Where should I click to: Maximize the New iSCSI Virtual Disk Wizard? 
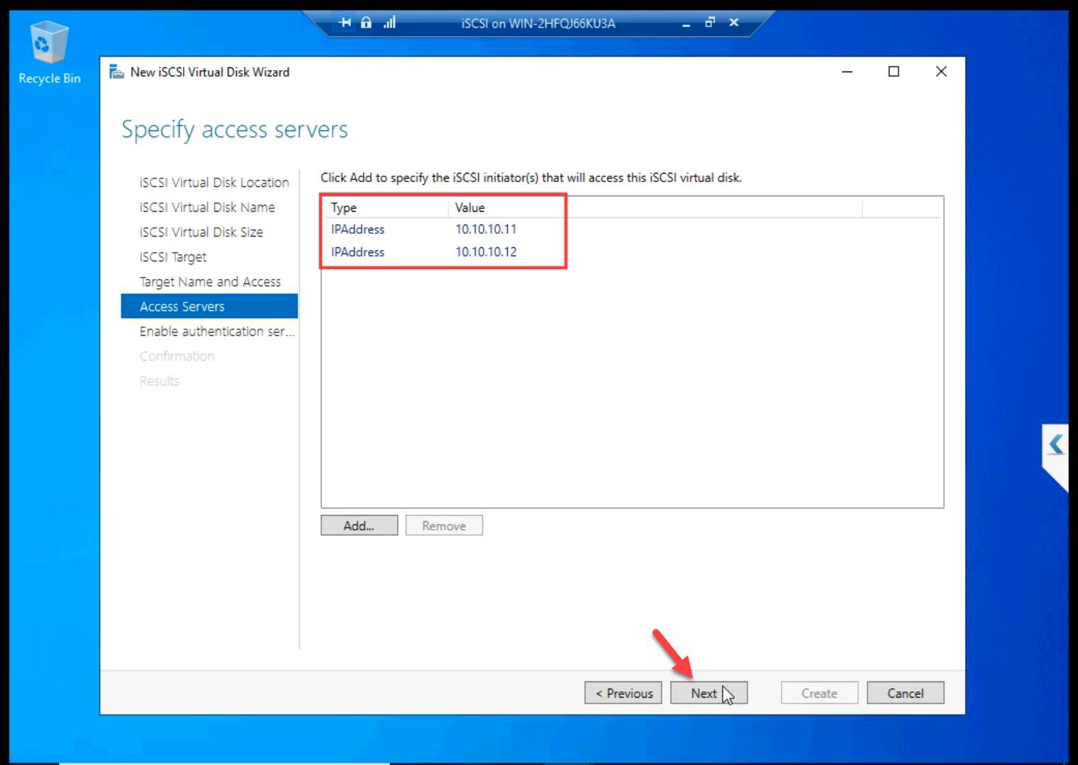(x=894, y=72)
